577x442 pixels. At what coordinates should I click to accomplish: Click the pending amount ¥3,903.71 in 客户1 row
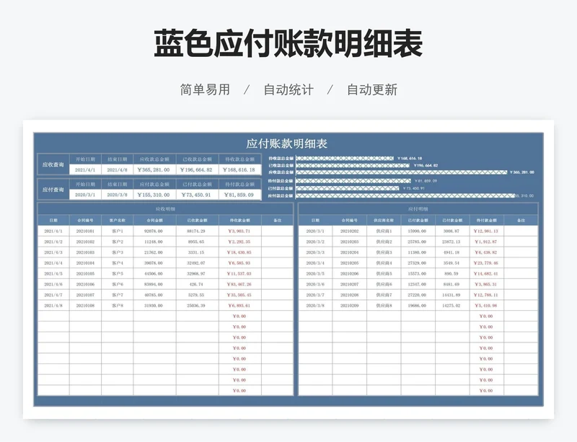tap(240, 231)
